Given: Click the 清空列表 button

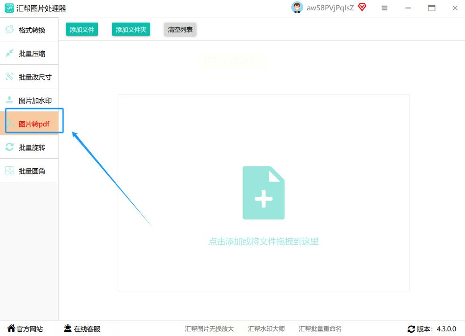Looking at the screenshot, I should click(x=180, y=29).
